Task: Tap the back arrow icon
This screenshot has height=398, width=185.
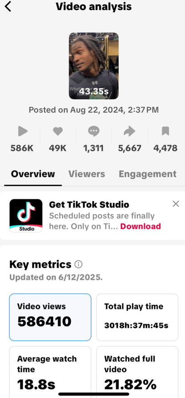Action: [8, 7]
